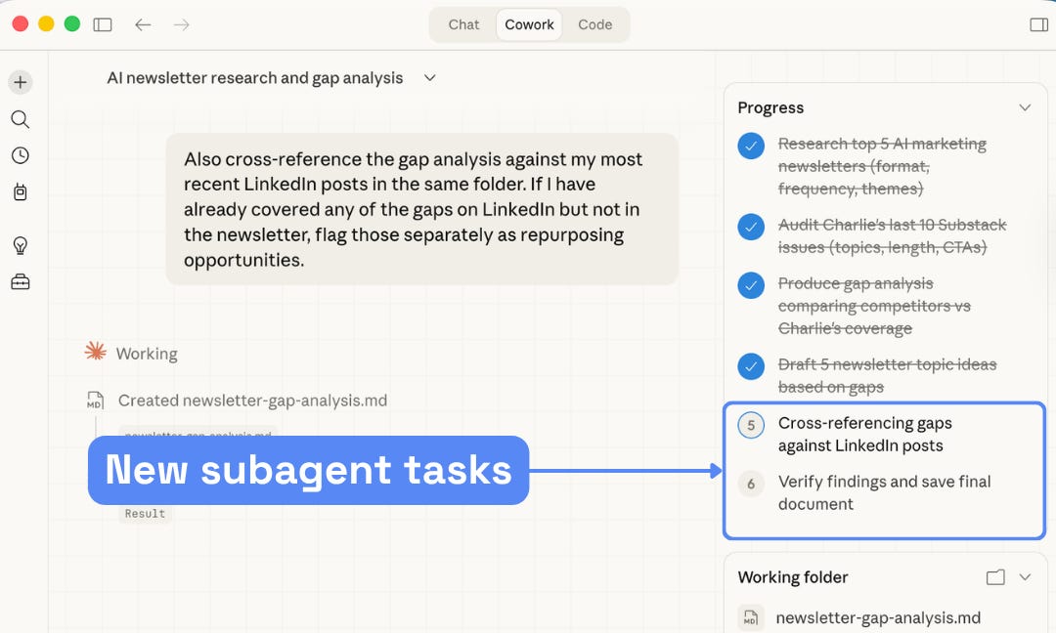Click the checkmark for Draft 5 newsletter topic ideas
The height and width of the screenshot is (633, 1056).
[x=750, y=366]
